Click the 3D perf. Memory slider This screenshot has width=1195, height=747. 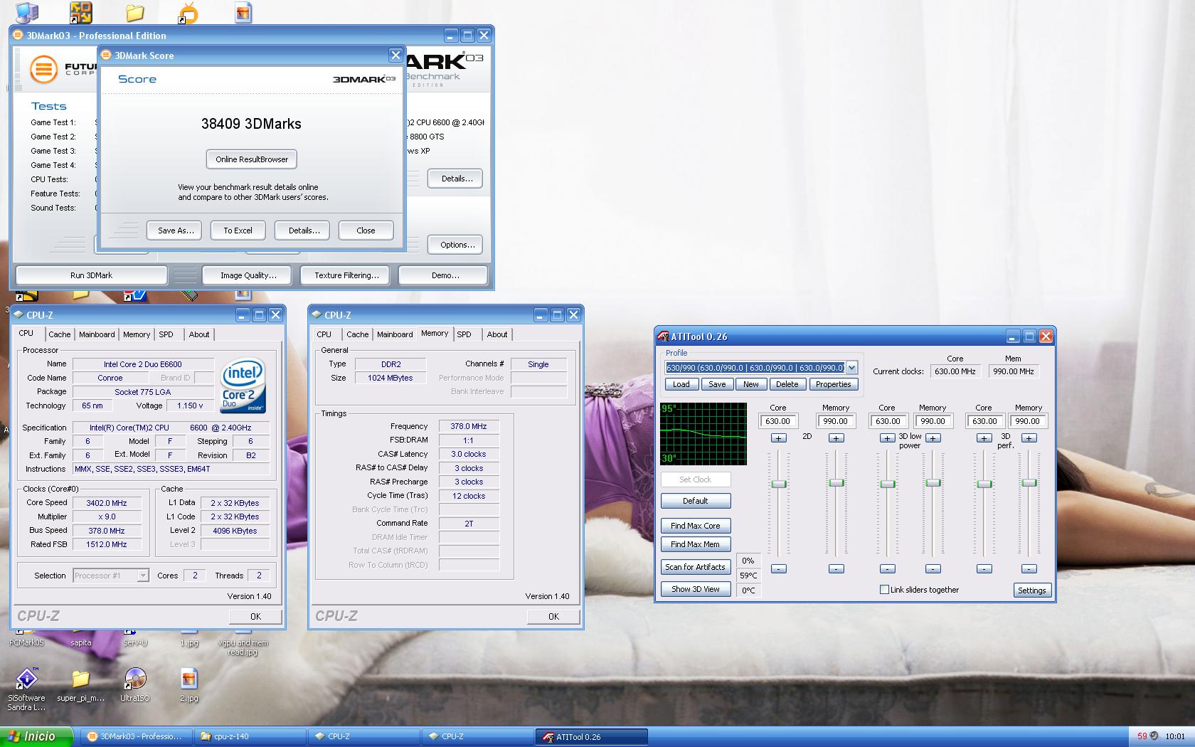1029,483
